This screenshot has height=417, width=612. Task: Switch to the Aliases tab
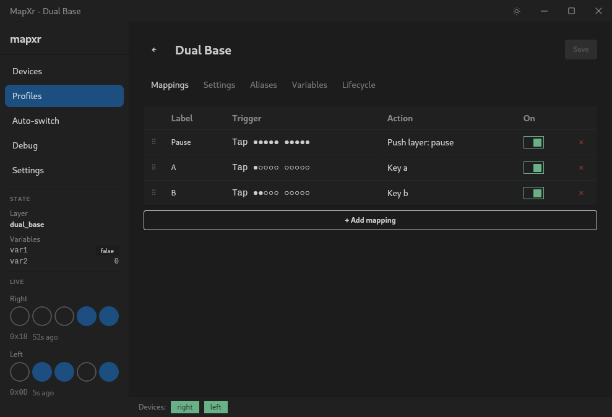click(x=263, y=85)
